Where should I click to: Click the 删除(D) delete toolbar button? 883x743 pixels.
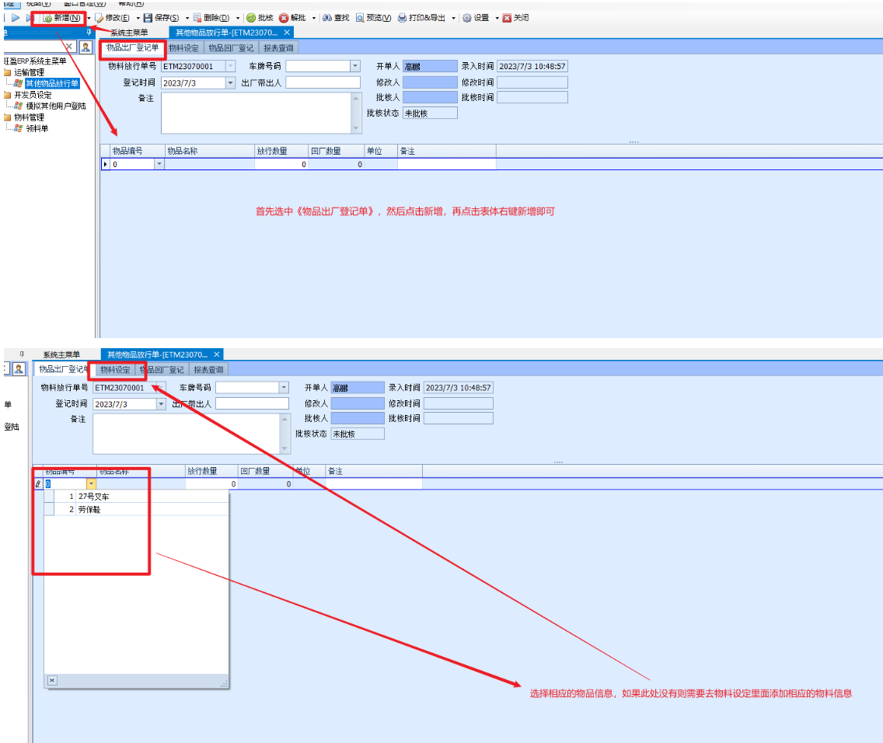coord(211,18)
